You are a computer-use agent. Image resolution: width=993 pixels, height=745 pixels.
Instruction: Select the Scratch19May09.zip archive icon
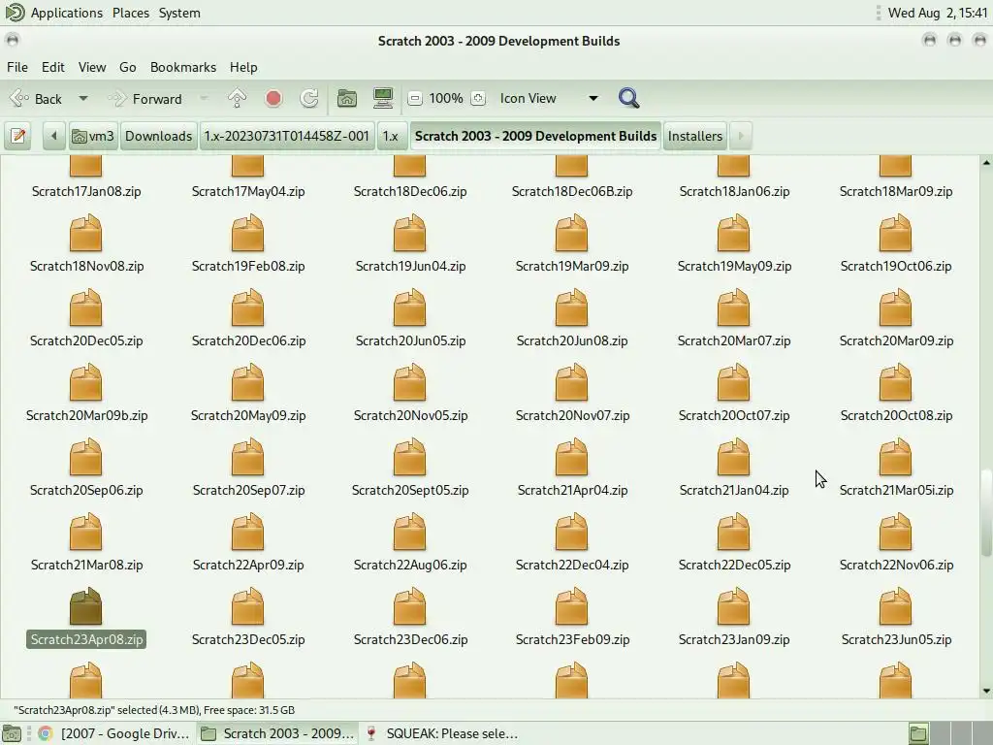click(734, 233)
